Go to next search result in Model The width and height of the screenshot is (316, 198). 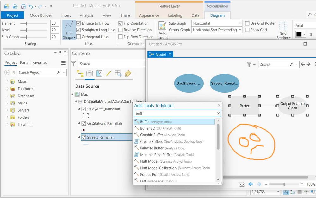pyautogui.click(x=308, y=64)
